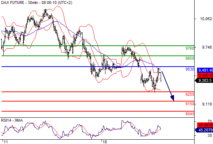Viewport: 213px width, 144px height.
Task: Select the 9650 green resistance label
Action: [x=190, y=58]
